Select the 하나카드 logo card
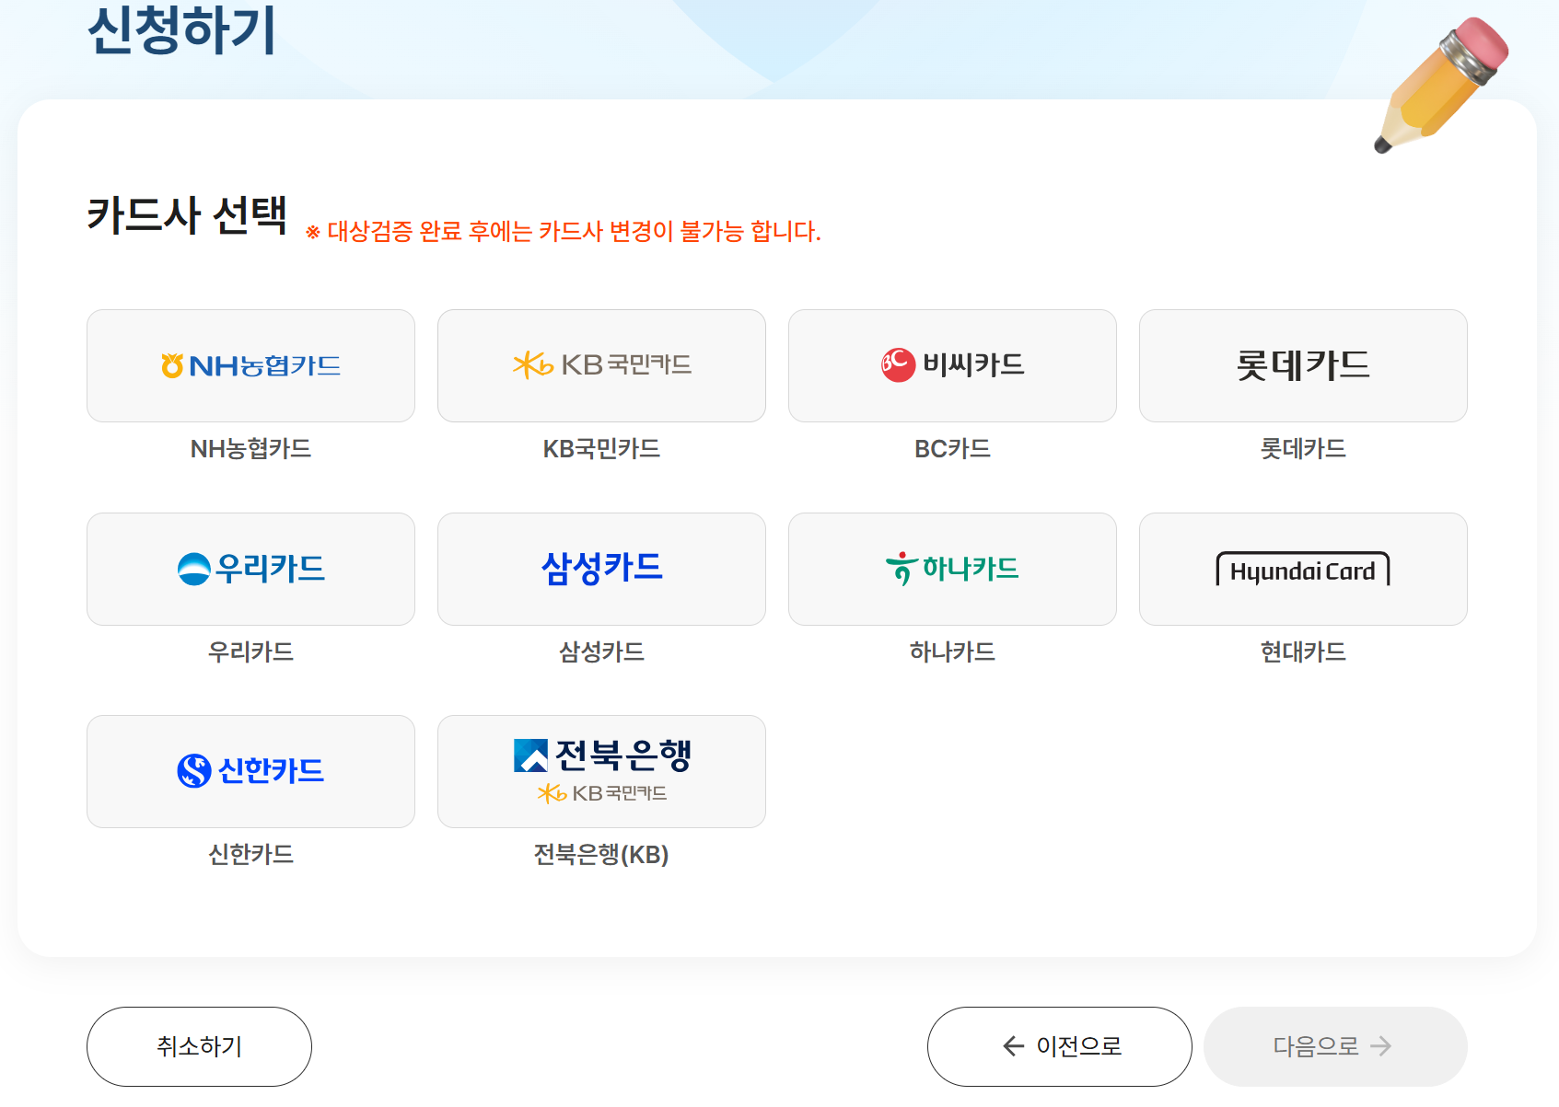The height and width of the screenshot is (1107, 1559). [x=952, y=569]
